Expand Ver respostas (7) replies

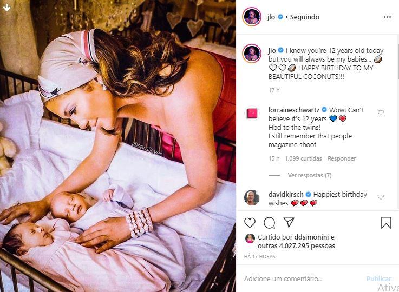pos(310,175)
